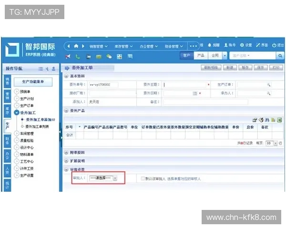This screenshot has width=286, height=229.
Task: Click the lookup icon in 承办人 field
Action: pyautogui.click(x=268, y=94)
